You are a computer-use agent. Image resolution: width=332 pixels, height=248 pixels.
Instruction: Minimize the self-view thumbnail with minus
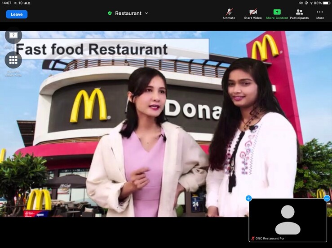click(x=327, y=198)
